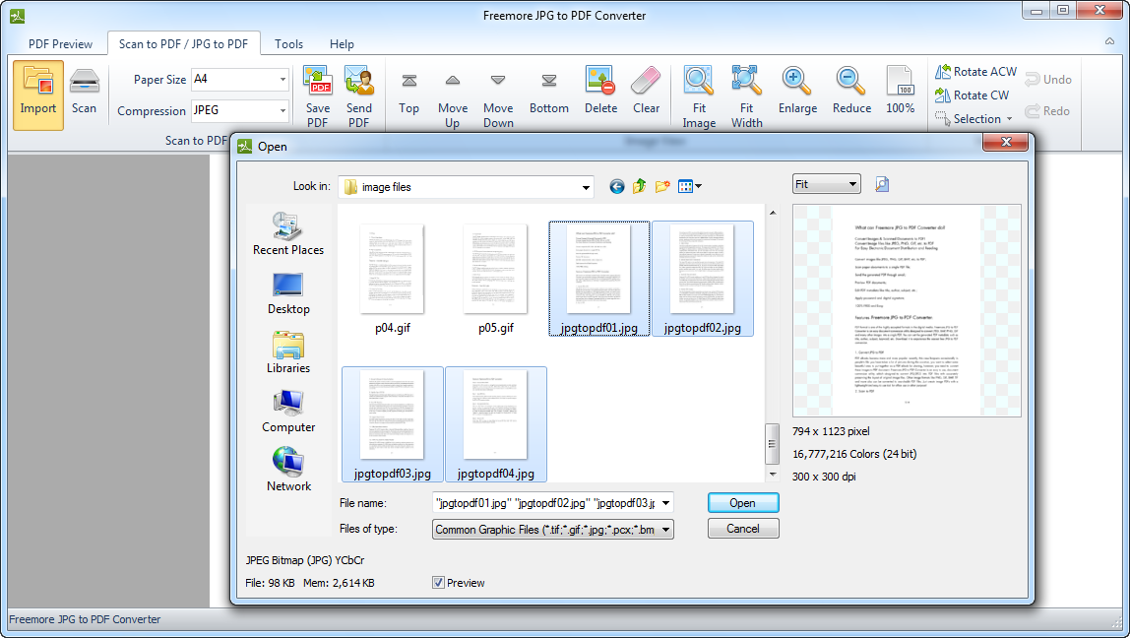The image size is (1130, 638).
Task: Click the Fit Image icon
Action: point(699,89)
